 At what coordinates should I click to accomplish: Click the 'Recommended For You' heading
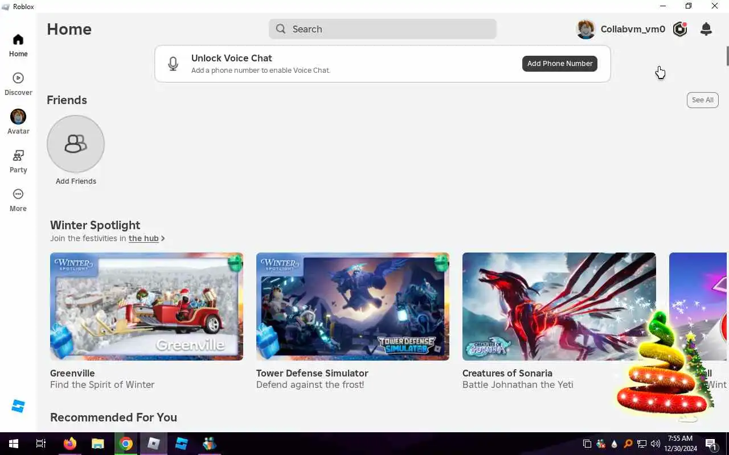[113, 417]
